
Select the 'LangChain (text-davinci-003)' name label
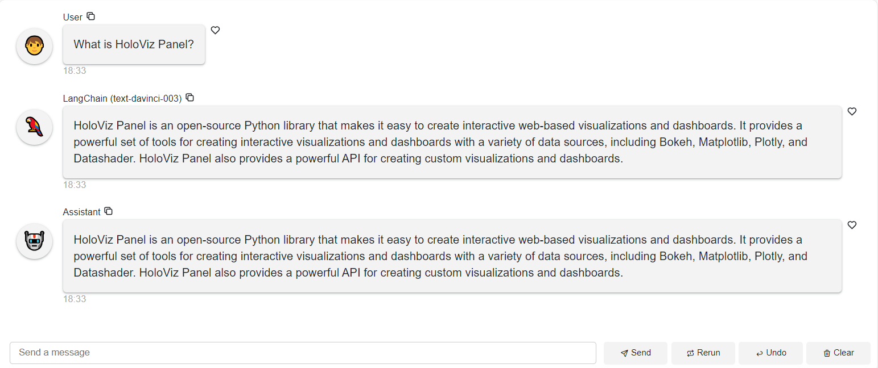click(x=122, y=98)
